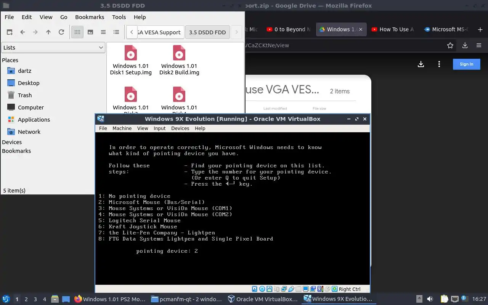
Task: Switch to workspace 2 in taskbar
Action: 26,299
